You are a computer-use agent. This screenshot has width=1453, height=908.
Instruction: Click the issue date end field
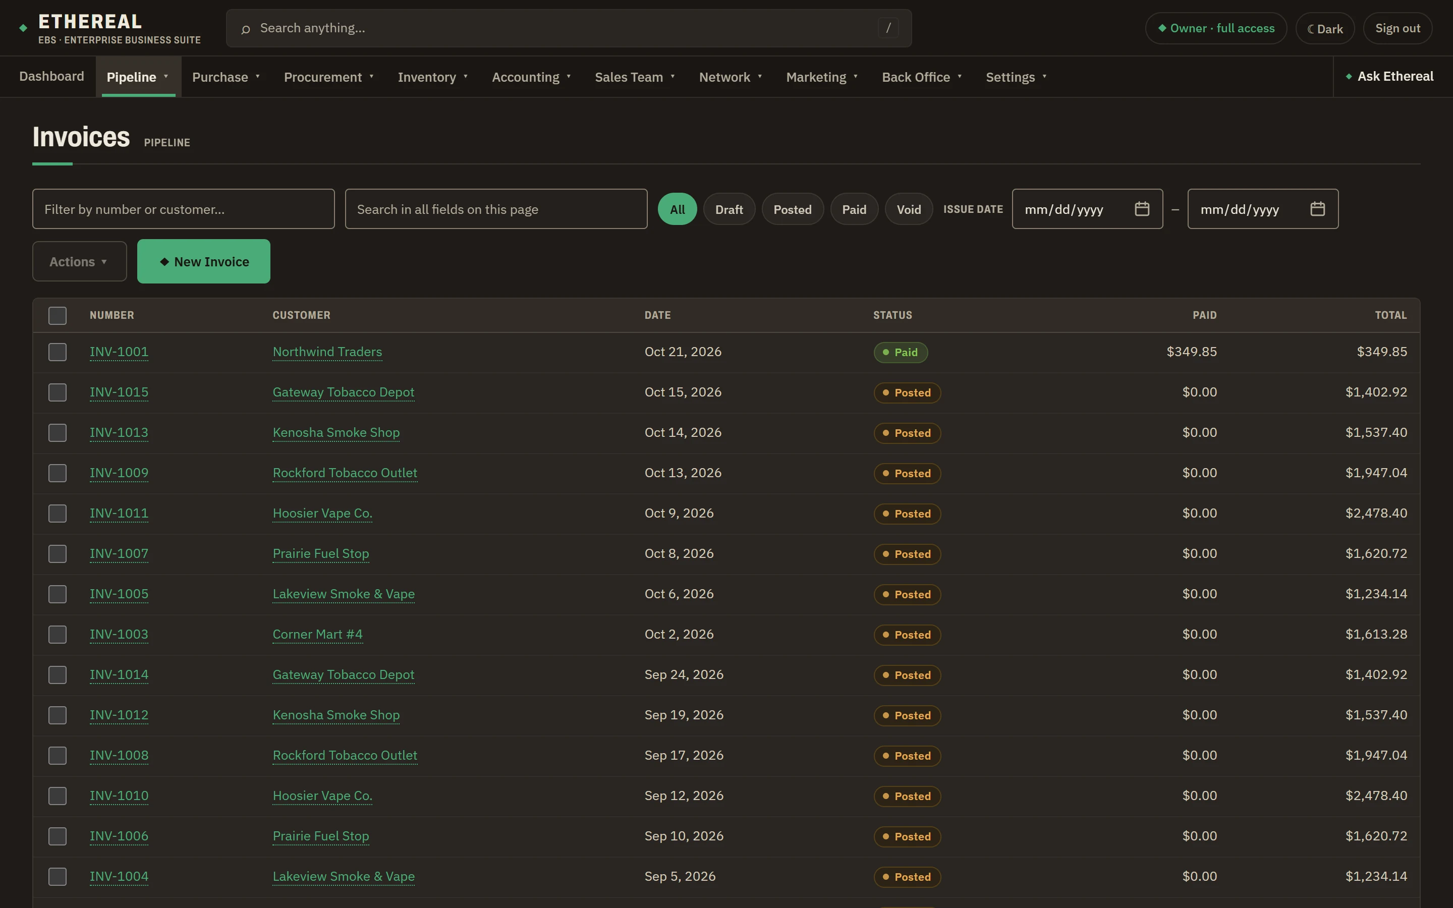(1263, 209)
